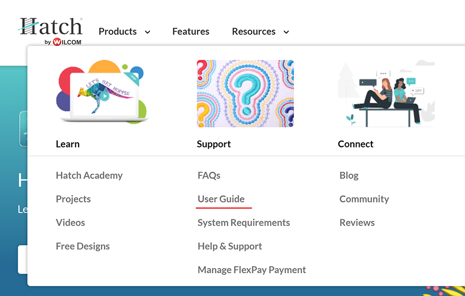
Task: Expand the Products dropdown chevron
Action: pyautogui.click(x=147, y=32)
